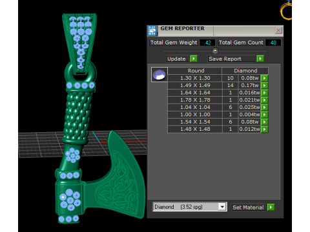Click the gem-studded bail of the pendant
The width and height of the screenshot is (310, 232).
click(x=80, y=43)
